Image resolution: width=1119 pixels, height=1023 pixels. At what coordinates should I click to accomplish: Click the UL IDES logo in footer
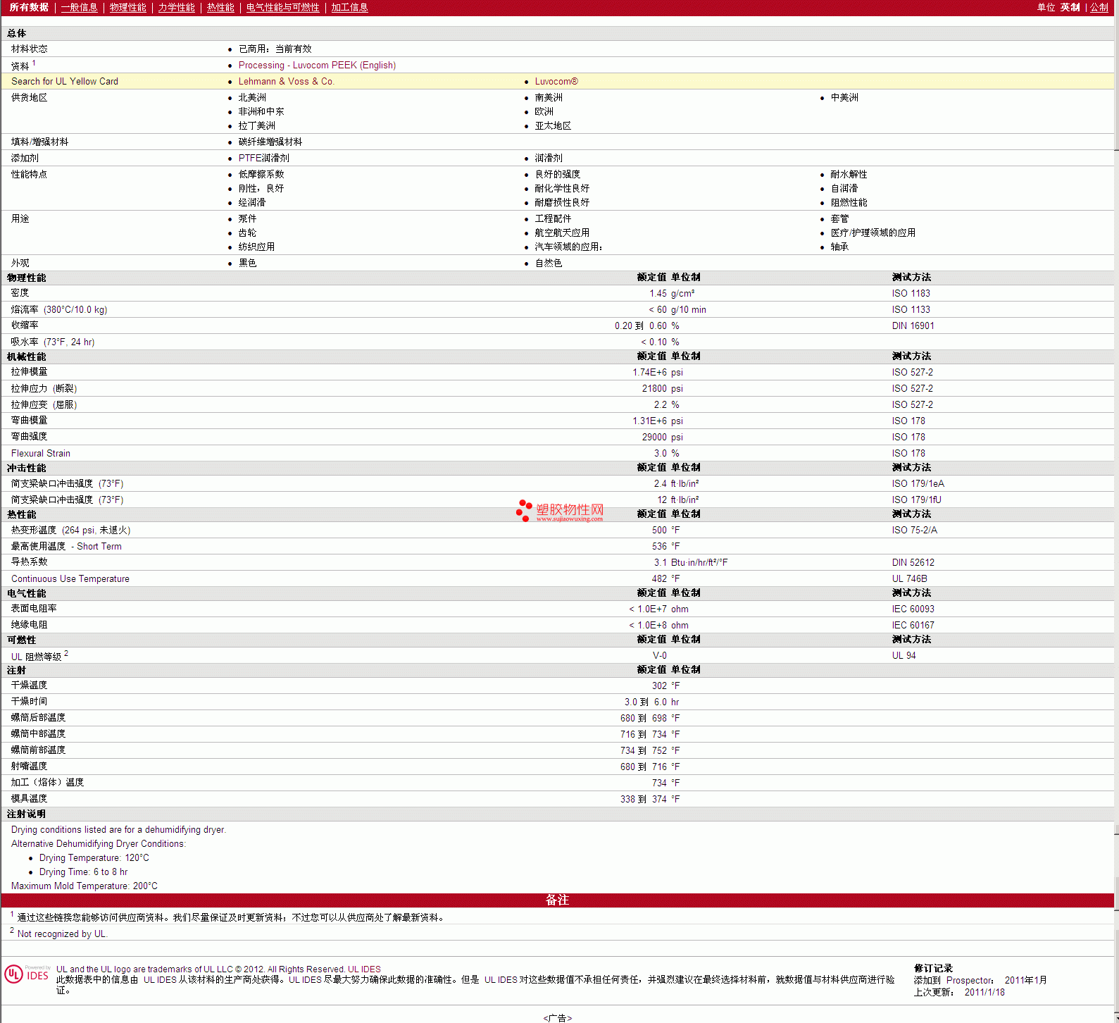27,974
